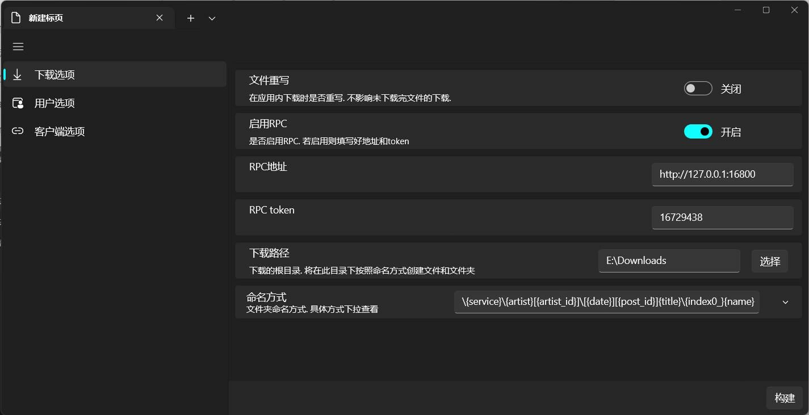Open the 下载选项 settings page
Image resolution: width=809 pixels, height=415 pixels.
pos(55,74)
